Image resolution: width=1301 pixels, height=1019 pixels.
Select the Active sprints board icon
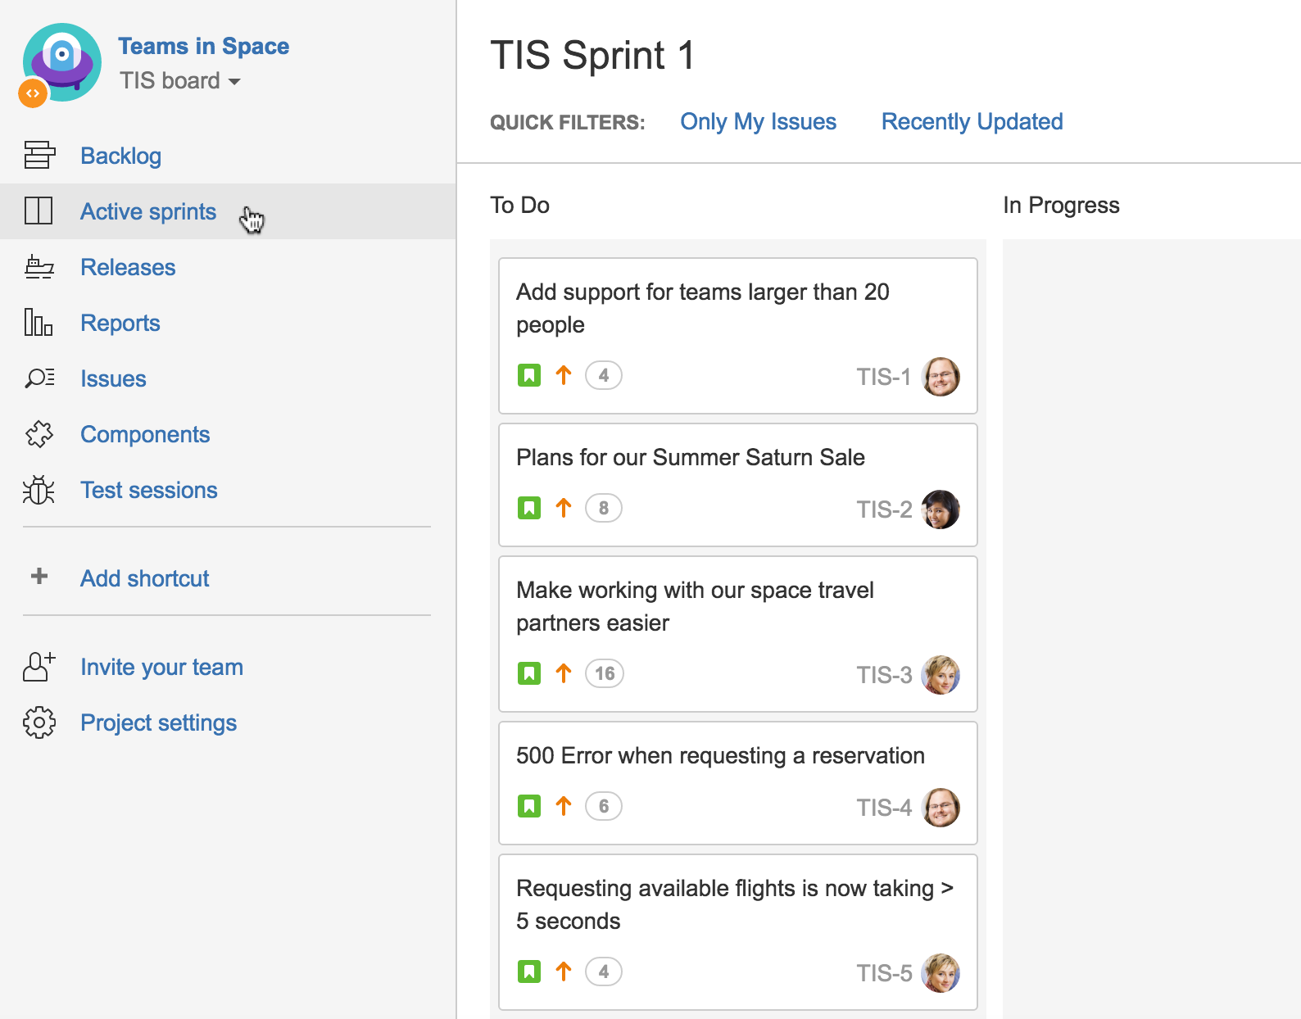pos(39,211)
